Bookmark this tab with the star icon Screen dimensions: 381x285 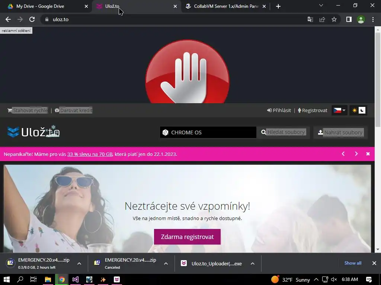pyautogui.click(x=334, y=19)
